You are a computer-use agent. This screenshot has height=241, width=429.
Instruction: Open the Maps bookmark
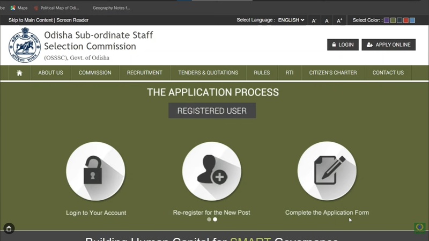19,8
